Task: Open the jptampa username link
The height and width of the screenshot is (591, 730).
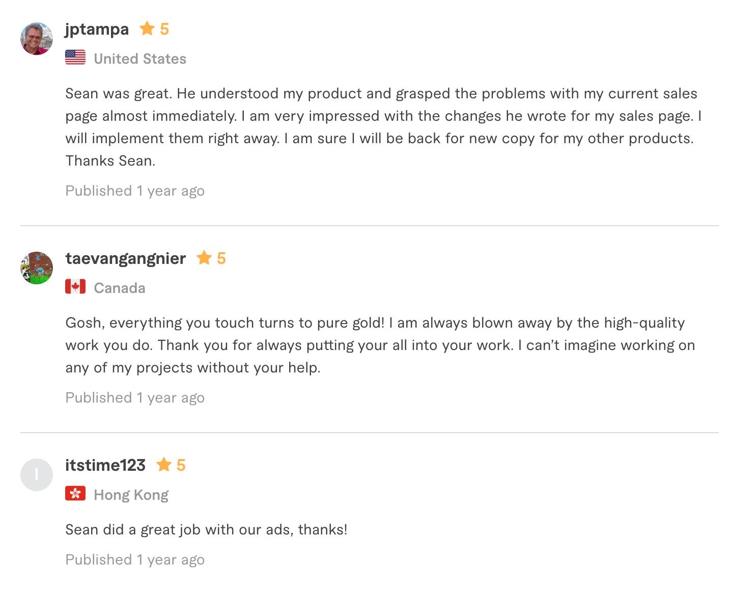Action: 97,29
